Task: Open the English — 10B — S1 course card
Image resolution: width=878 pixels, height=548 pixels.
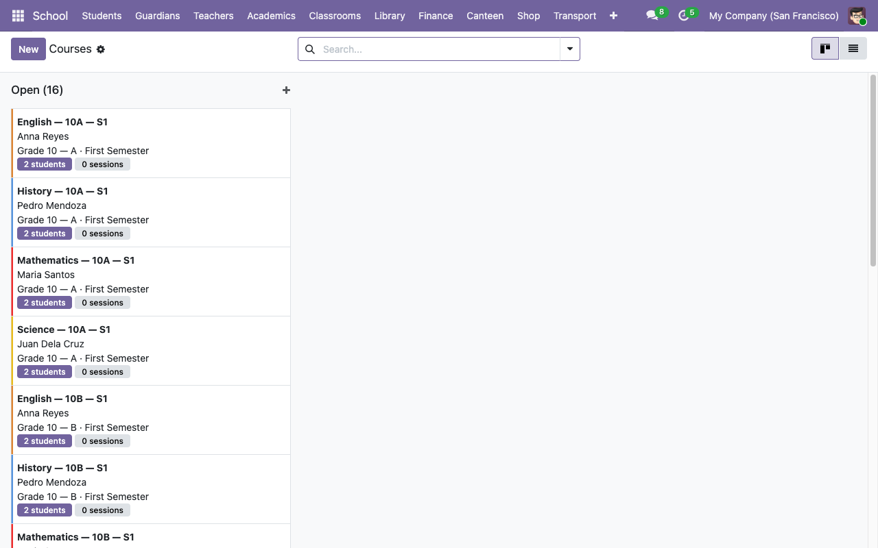Action: 151,420
